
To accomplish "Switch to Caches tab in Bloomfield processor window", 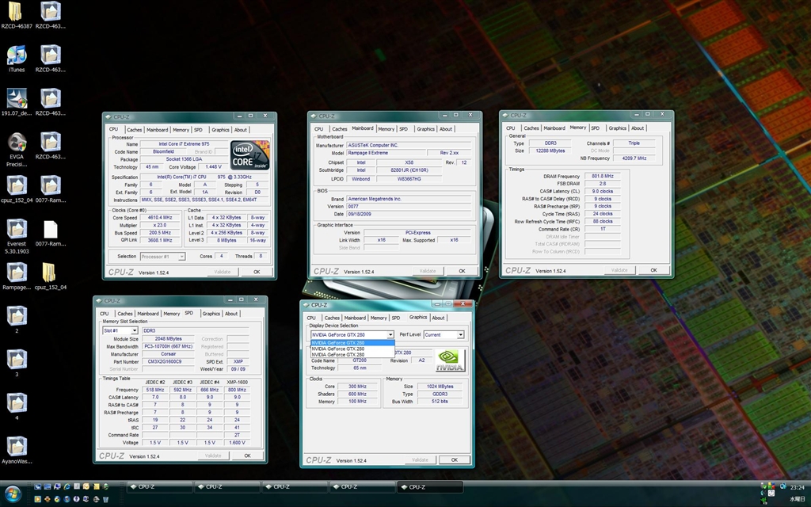I will click(134, 130).
